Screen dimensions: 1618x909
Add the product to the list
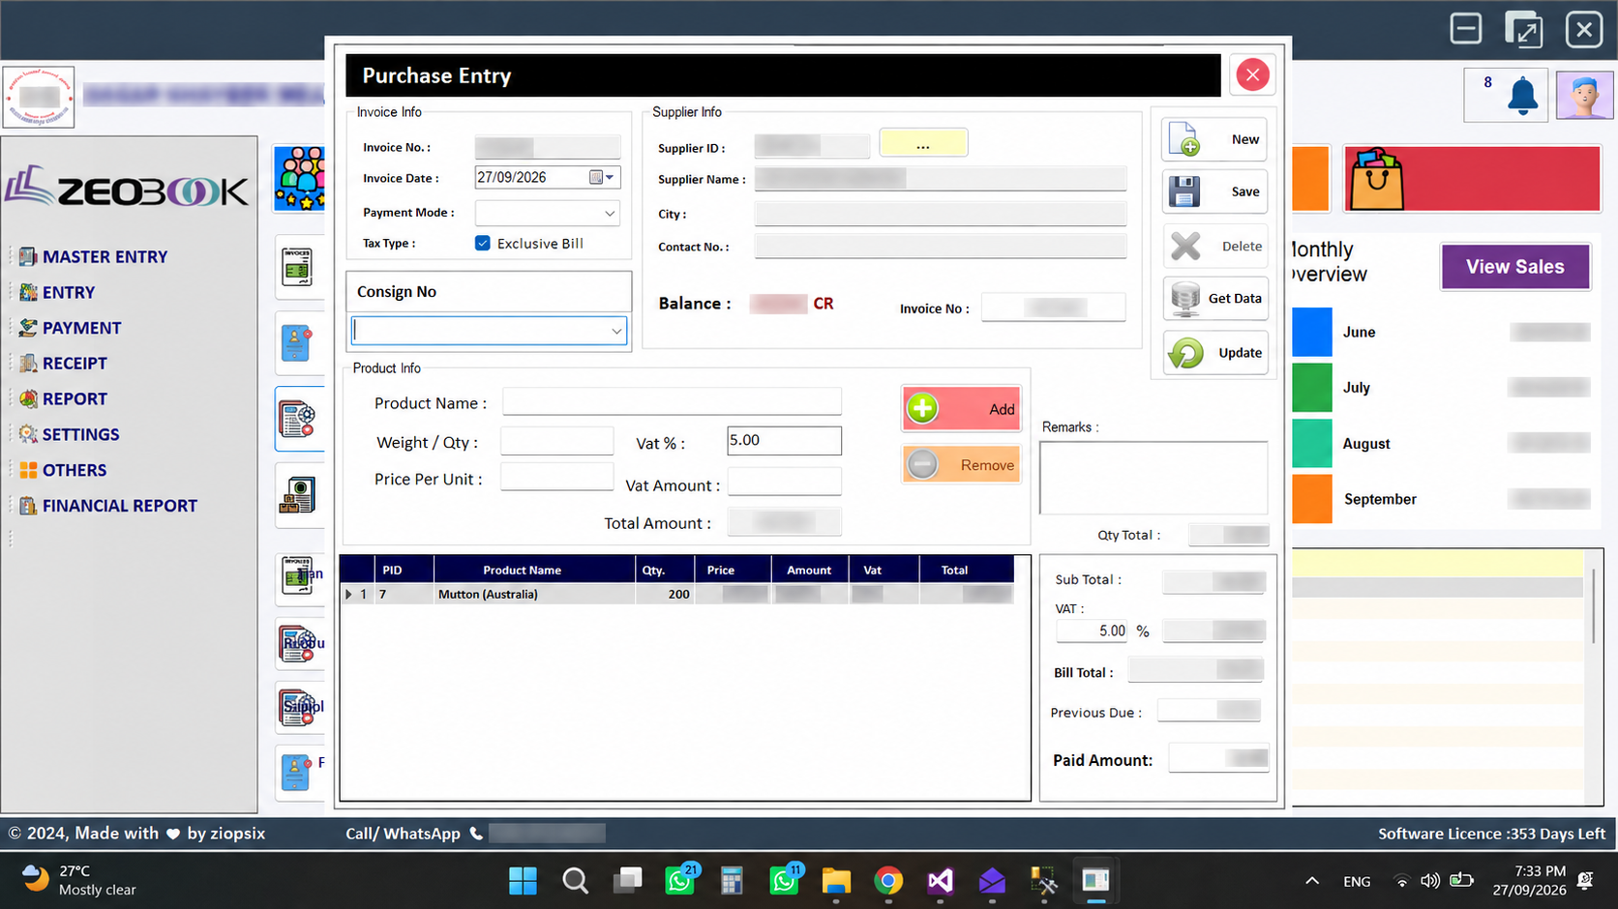point(961,409)
